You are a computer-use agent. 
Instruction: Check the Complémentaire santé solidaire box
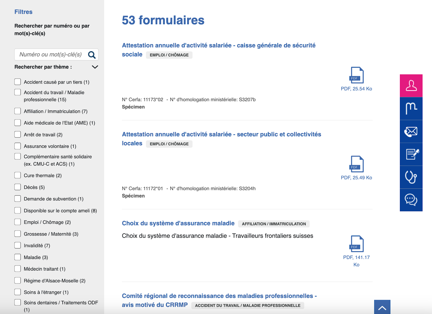(18, 156)
